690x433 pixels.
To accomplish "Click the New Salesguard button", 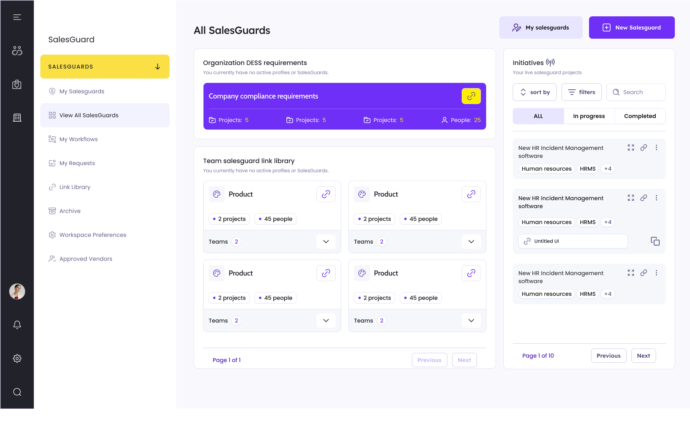I will point(631,28).
